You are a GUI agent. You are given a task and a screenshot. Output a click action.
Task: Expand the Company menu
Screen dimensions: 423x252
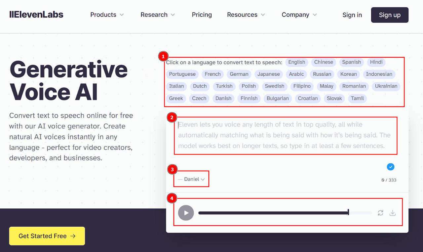(299, 15)
